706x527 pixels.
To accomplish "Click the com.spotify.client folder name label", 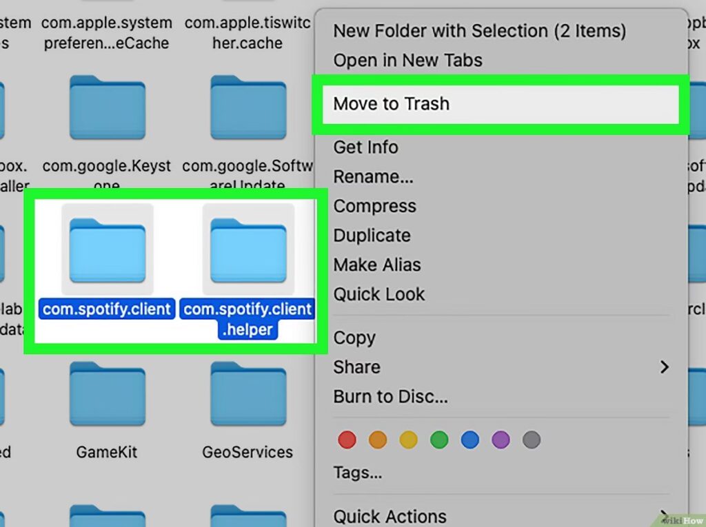I will 107,309.
